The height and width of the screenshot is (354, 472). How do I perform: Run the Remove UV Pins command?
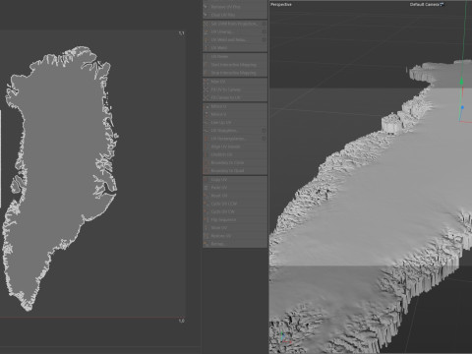point(235,7)
